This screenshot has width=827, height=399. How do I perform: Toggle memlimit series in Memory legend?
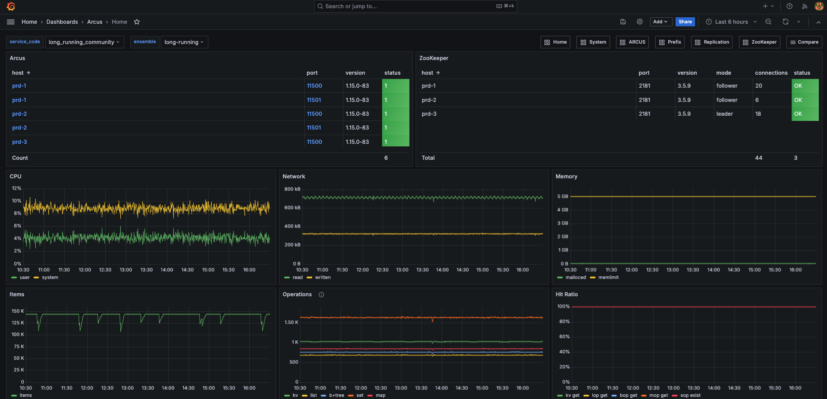point(608,278)
